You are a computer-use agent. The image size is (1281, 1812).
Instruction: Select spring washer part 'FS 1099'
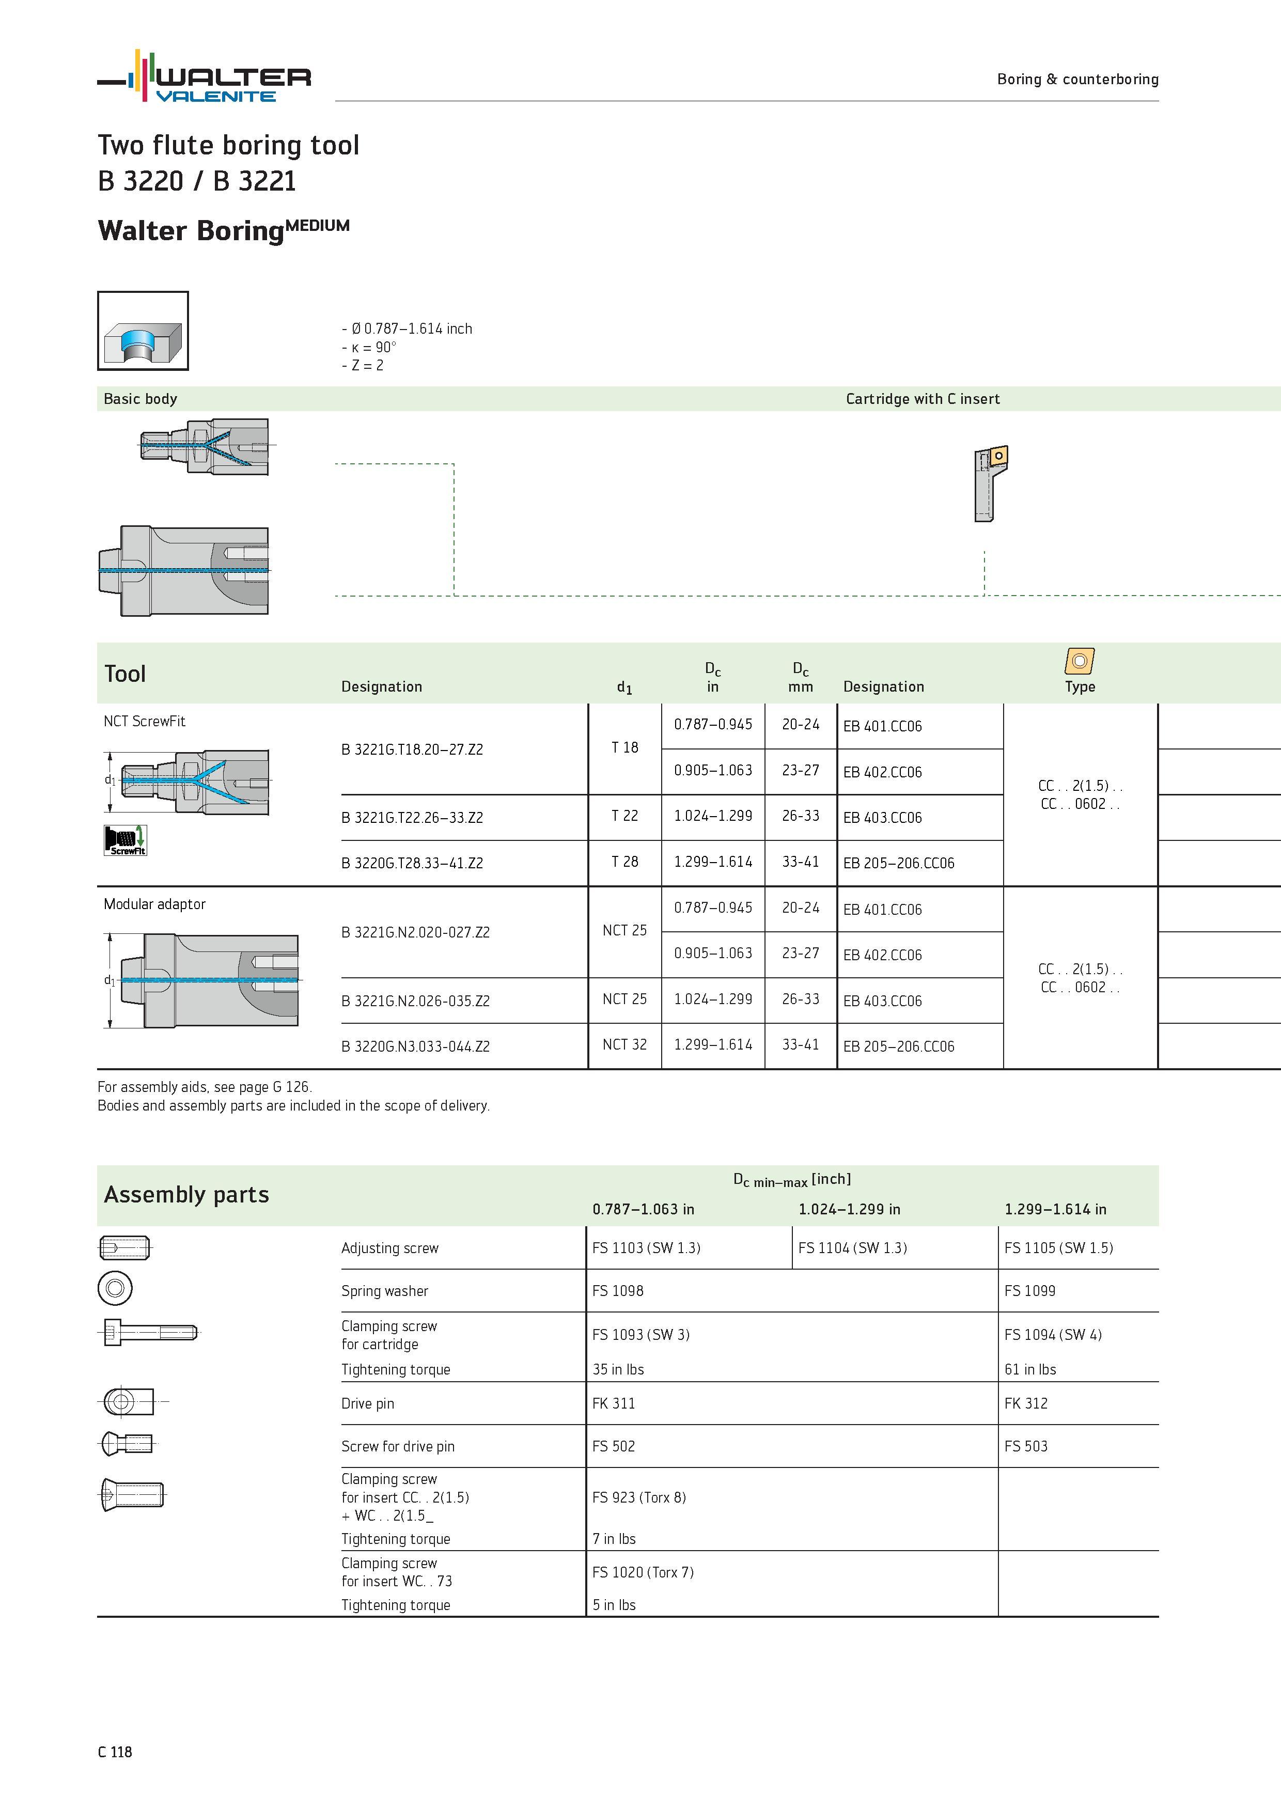click(1030, 1290)
